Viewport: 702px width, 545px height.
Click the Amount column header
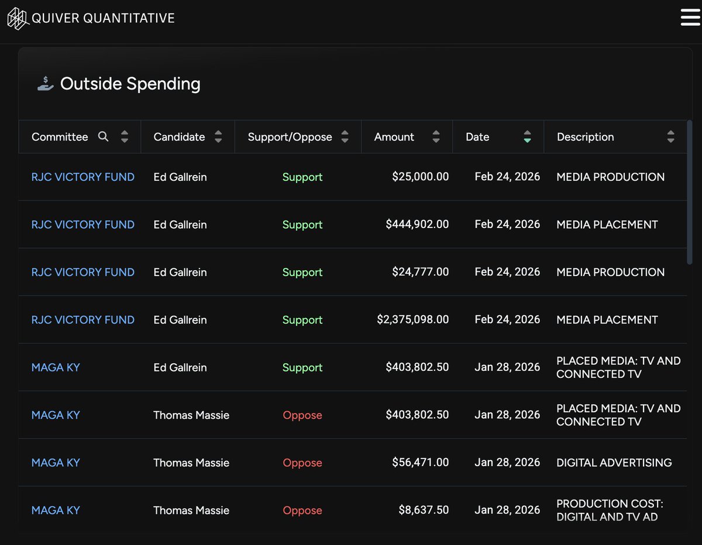click(407, 137)
